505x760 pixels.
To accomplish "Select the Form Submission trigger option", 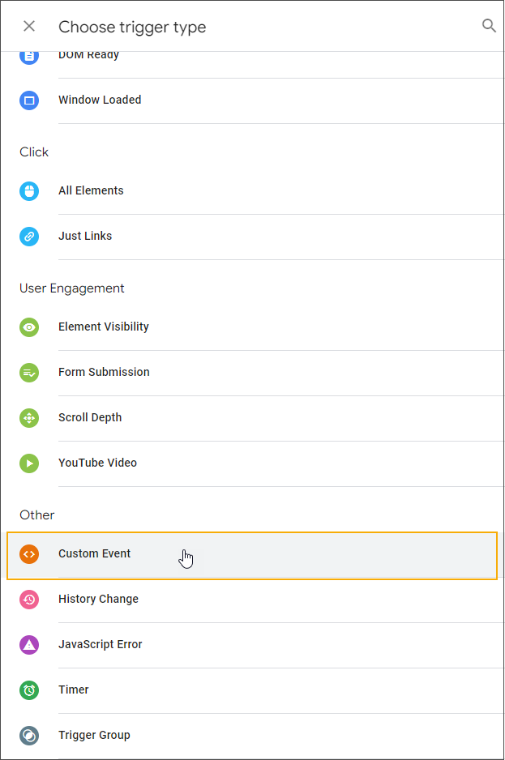I will [x=104, y=373].
